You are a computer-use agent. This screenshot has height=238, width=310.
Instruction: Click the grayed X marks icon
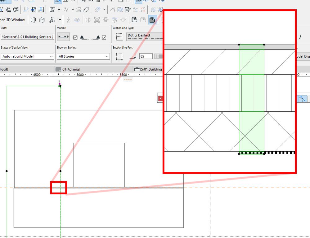(x=143, y=10)
